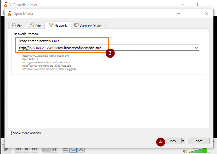
Task: Click the 'Please enter a network URL:' label
Action: tap(38, 41)
